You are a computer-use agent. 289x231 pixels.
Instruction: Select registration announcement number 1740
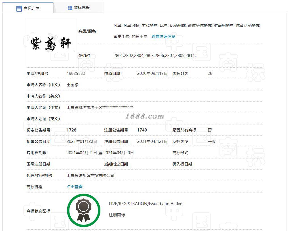click(x=142, y=130)
